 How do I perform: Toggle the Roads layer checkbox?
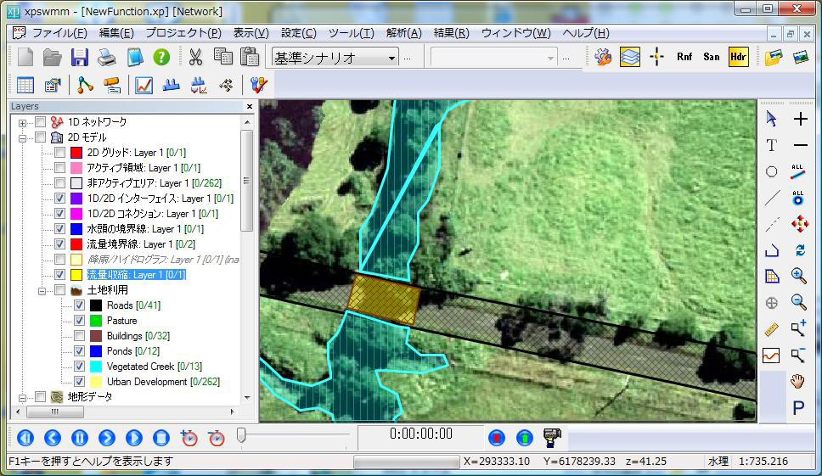tap(79, 305)
